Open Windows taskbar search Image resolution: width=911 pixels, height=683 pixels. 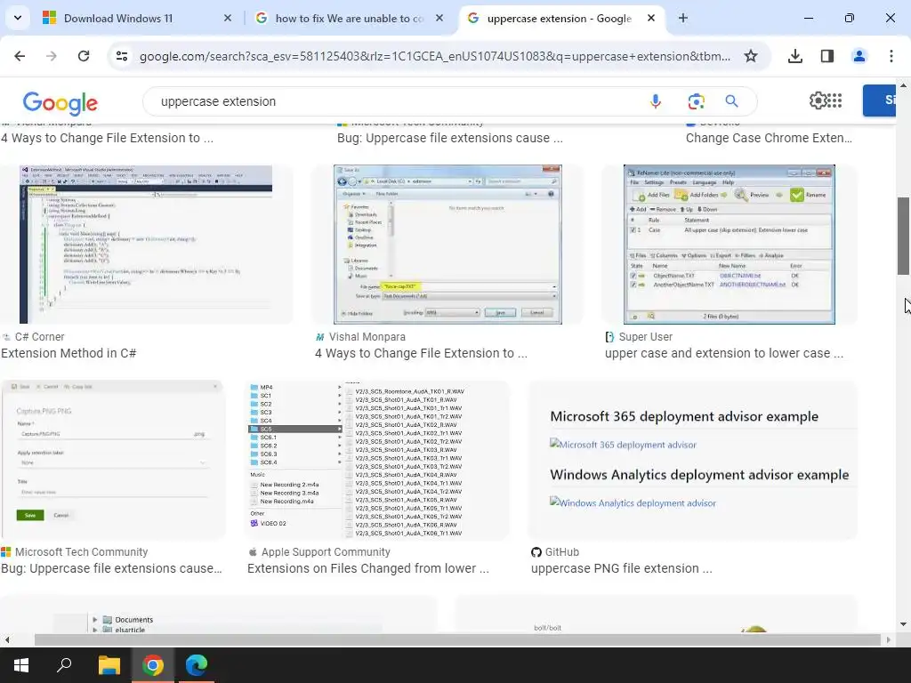tap(64, 665)
